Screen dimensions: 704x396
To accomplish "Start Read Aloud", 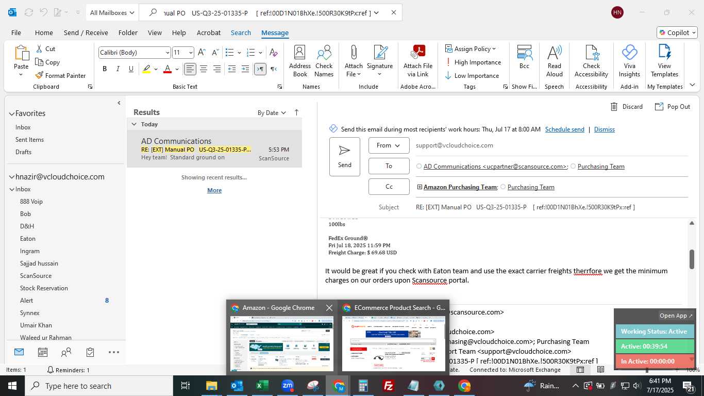I will pyautogui.click(x=555, y=61).
